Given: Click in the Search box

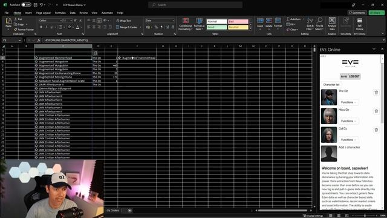Looking at the screenshot, I should point(195,5).
